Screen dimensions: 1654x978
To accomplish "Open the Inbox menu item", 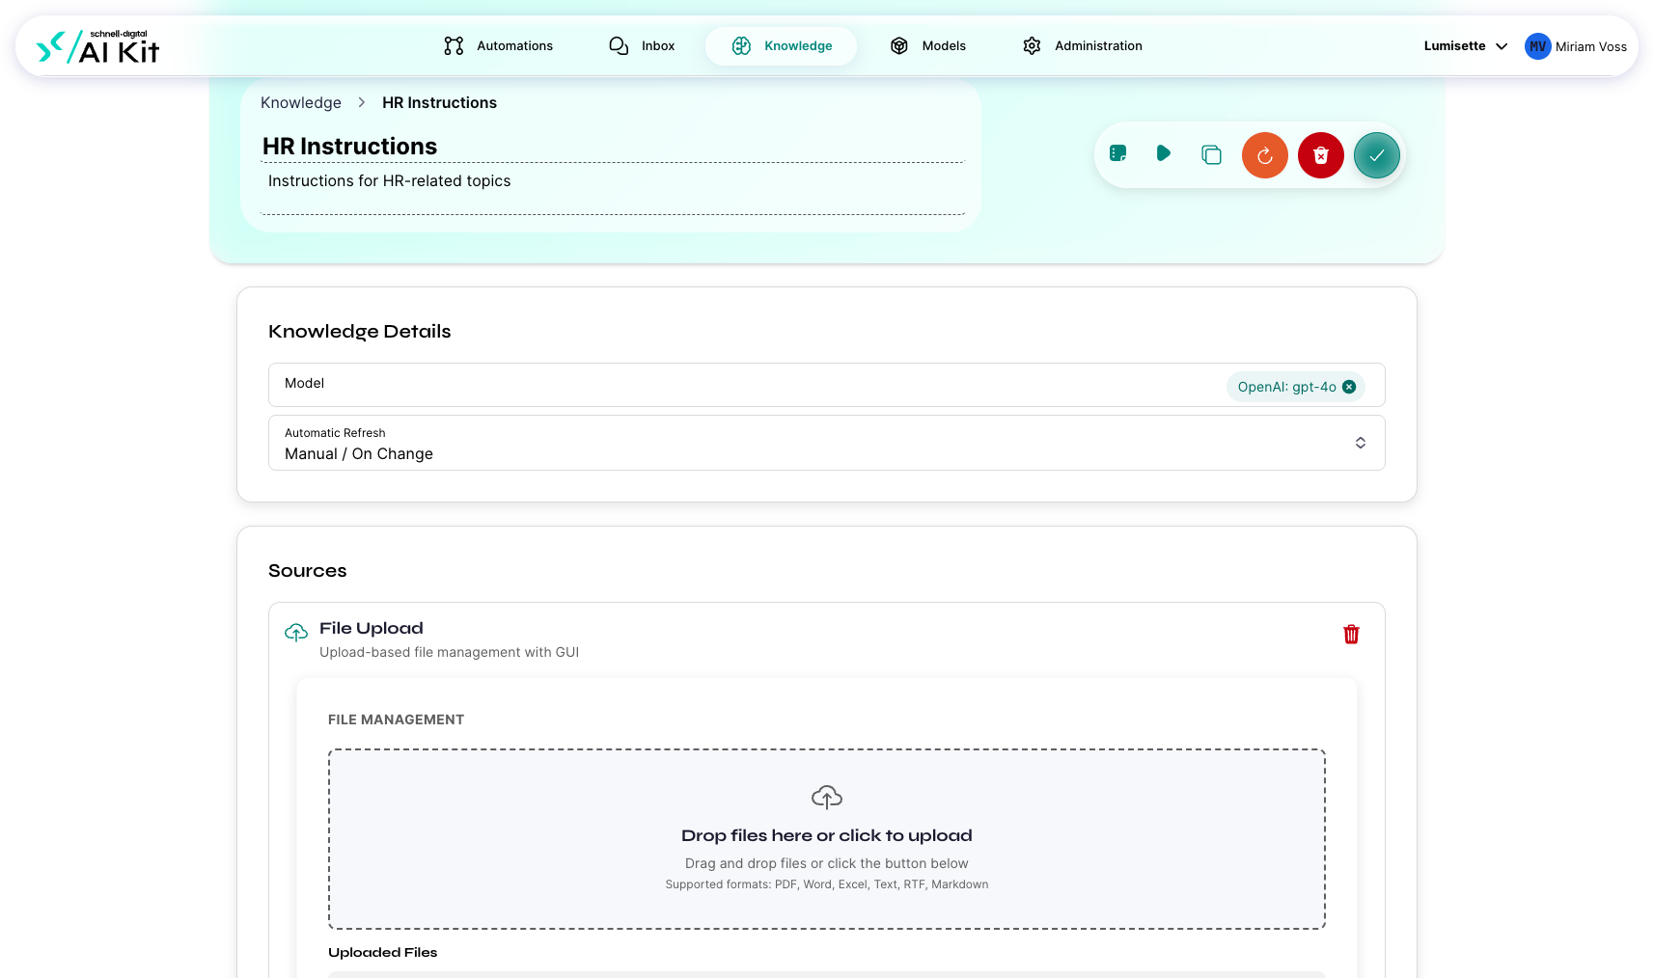I will 642,45.
